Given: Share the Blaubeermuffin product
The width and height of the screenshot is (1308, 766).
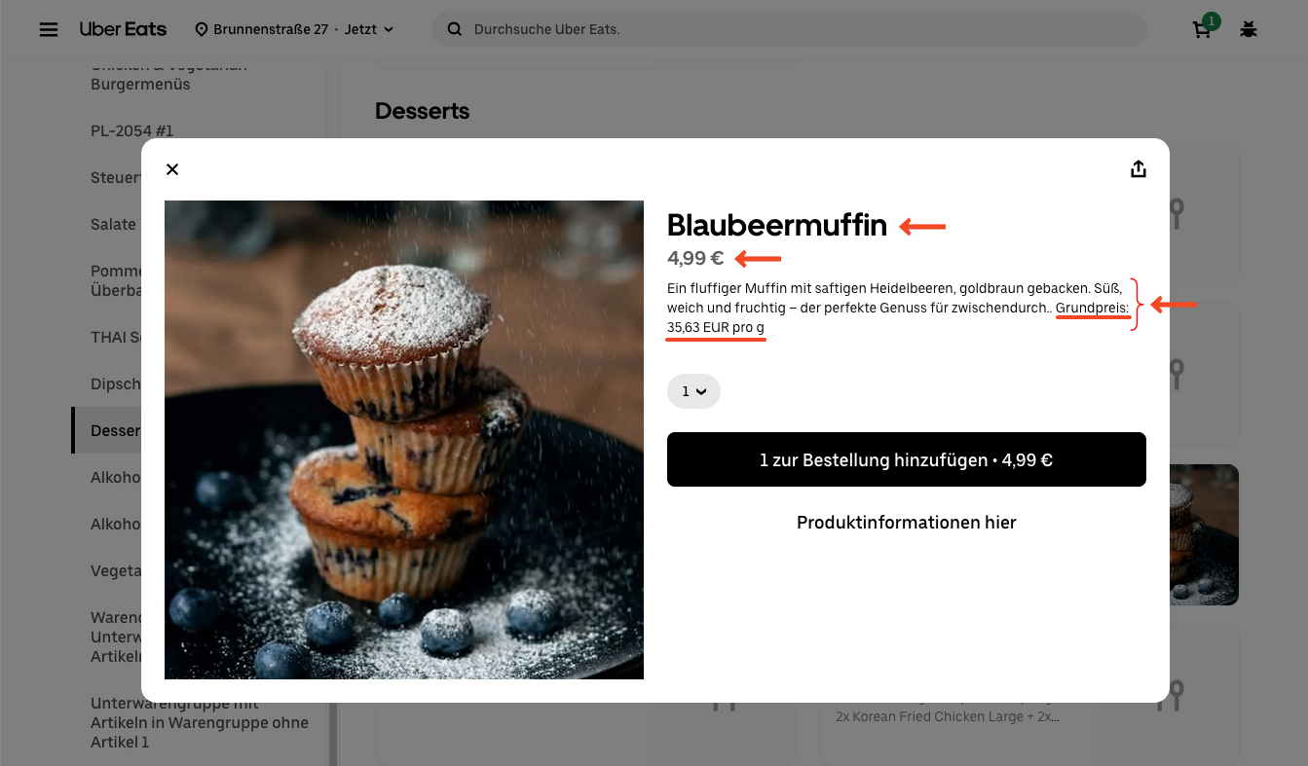Looking at the screenshot, I should (1138, 169).
